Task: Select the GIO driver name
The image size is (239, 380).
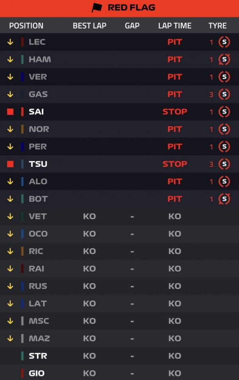Action: [x=37, y=373]
